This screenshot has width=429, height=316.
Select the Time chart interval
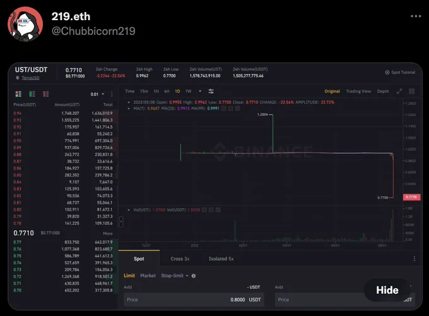pyautogui.click(x=130, y=91)
